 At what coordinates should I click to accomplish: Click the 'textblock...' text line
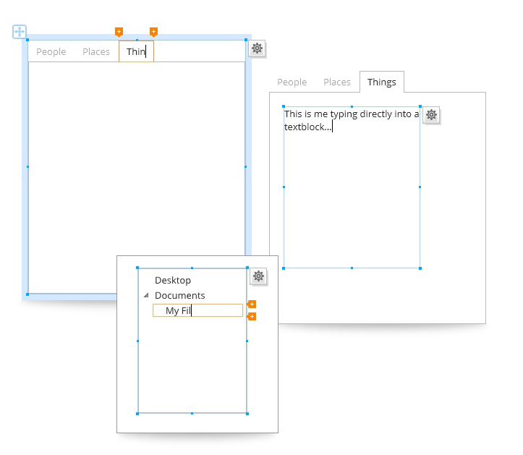(x=308, y=127)
